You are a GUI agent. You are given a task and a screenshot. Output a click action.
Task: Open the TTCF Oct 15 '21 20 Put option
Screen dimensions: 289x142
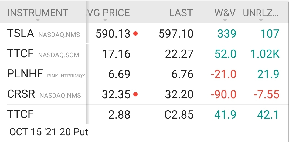tap(49, 132)
